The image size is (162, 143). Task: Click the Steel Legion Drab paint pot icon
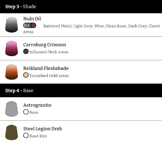click(12, 132)
